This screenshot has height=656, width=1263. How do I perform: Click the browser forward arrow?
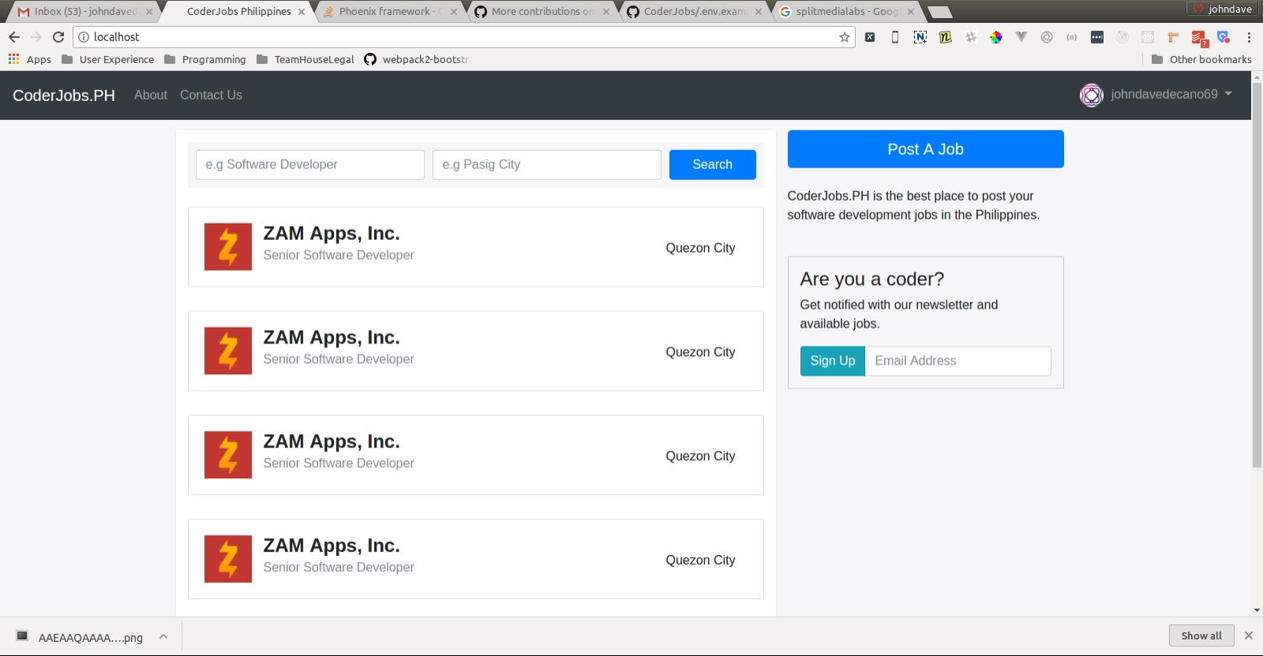[36, 37]
